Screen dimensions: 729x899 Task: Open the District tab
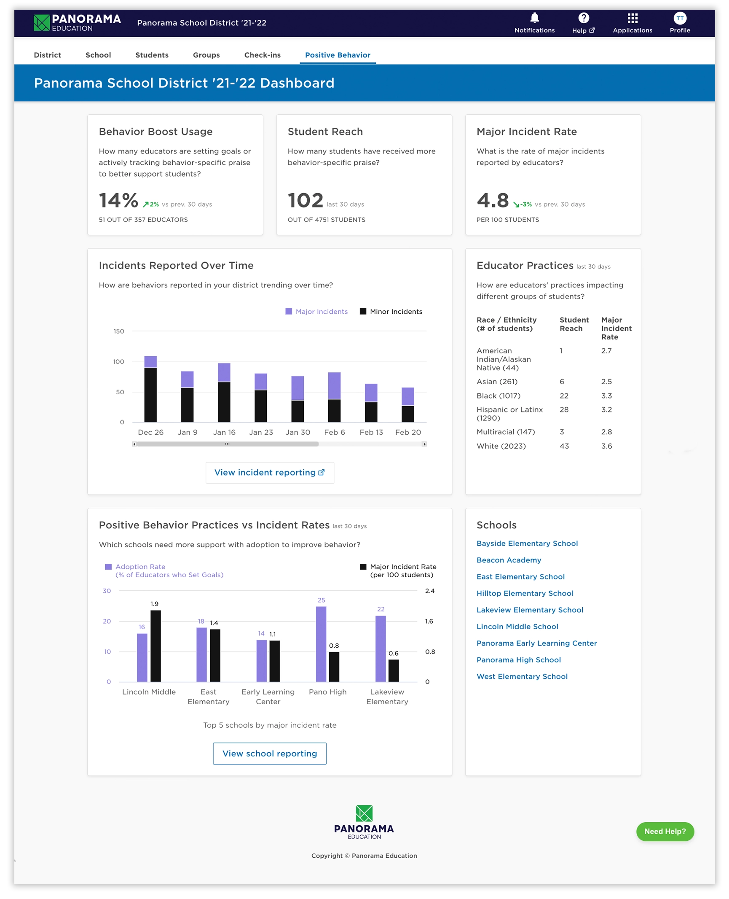point(48,55)
